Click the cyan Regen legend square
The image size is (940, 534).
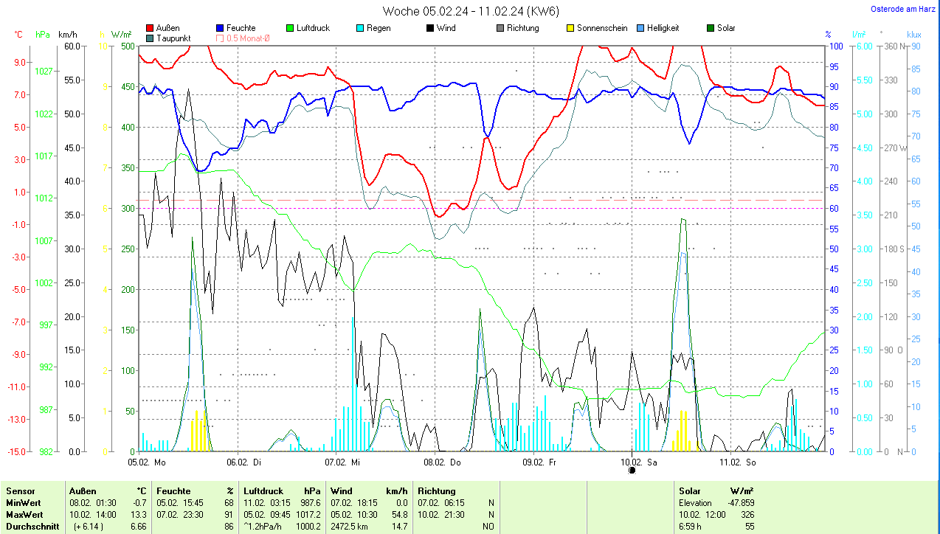[359, 28]
